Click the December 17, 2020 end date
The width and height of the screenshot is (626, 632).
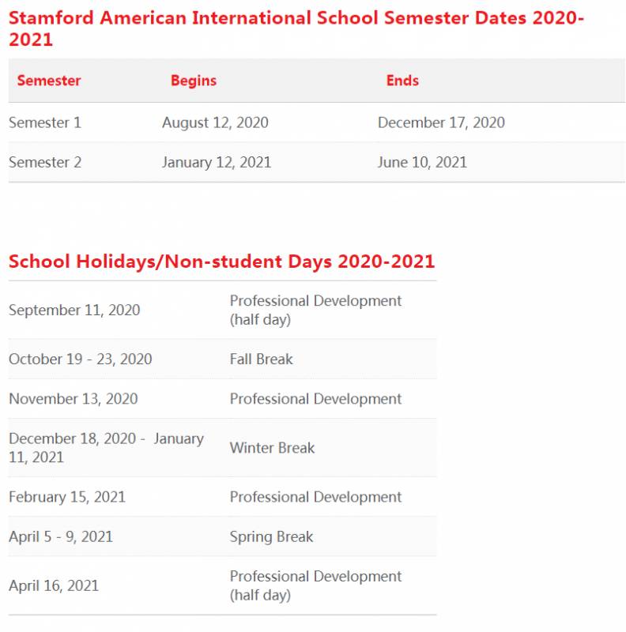pos(441,122)
